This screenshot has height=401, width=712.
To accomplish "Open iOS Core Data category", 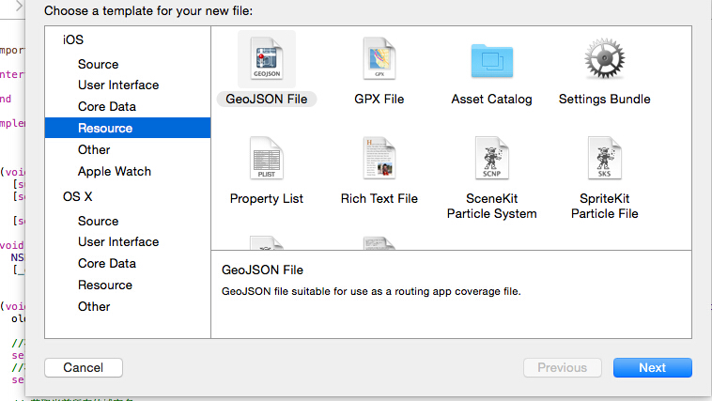I will [x=107, y=106].
